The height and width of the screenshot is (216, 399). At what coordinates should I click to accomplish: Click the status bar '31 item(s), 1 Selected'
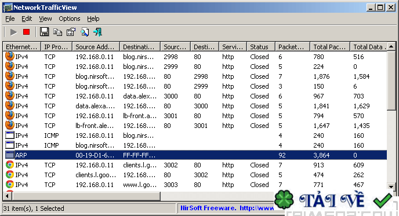(34, 208)
